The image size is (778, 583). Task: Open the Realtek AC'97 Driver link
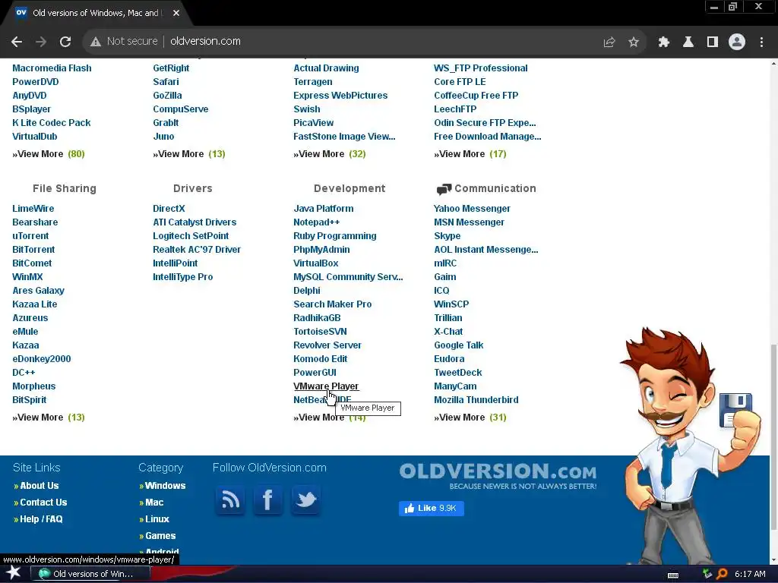coord(197,250)
